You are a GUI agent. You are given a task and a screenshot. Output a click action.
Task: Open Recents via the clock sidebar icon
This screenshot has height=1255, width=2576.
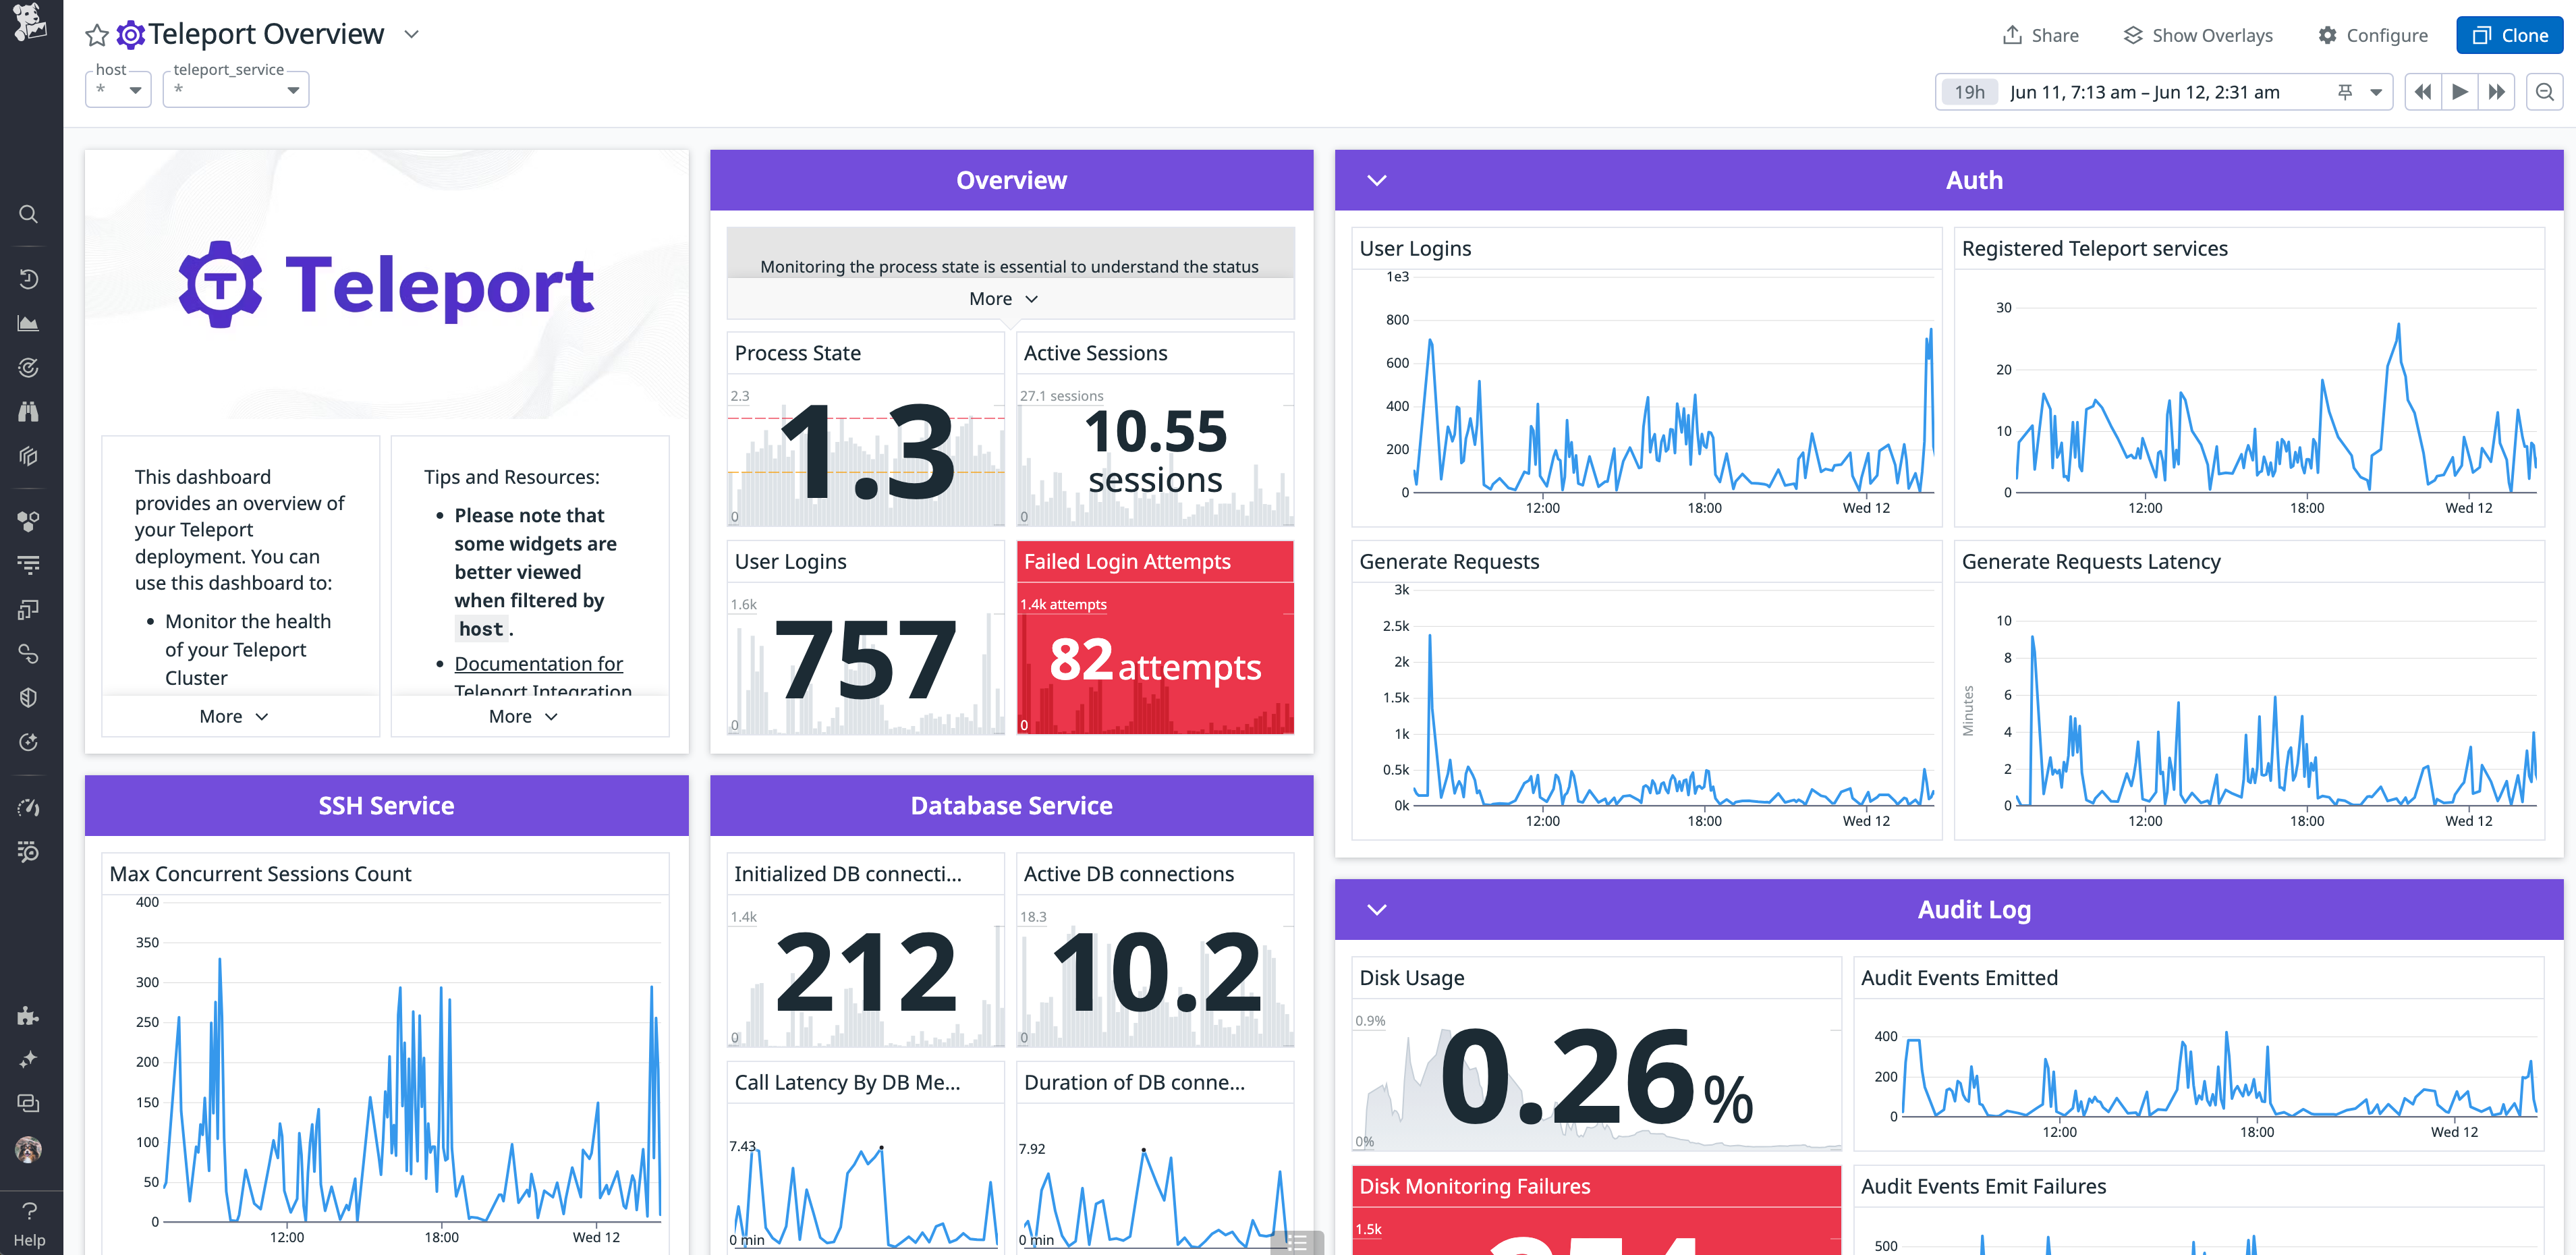[28, 279]
